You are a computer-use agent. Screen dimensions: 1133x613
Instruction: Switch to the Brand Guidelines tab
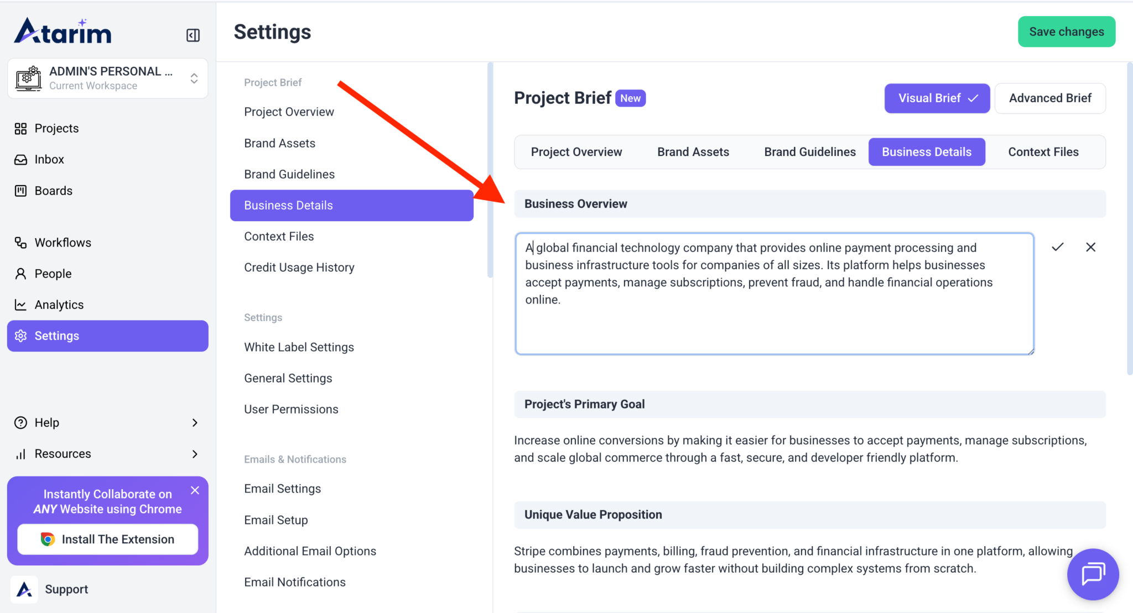(809, 152)
